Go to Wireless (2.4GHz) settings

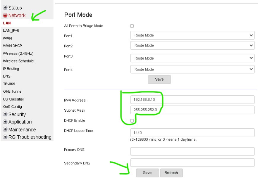[x=18, y=53]
